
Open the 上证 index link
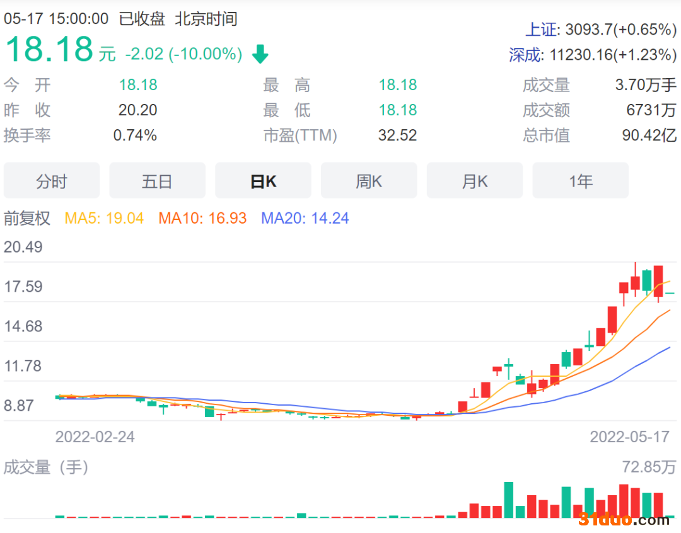click(x=542, y=30)
